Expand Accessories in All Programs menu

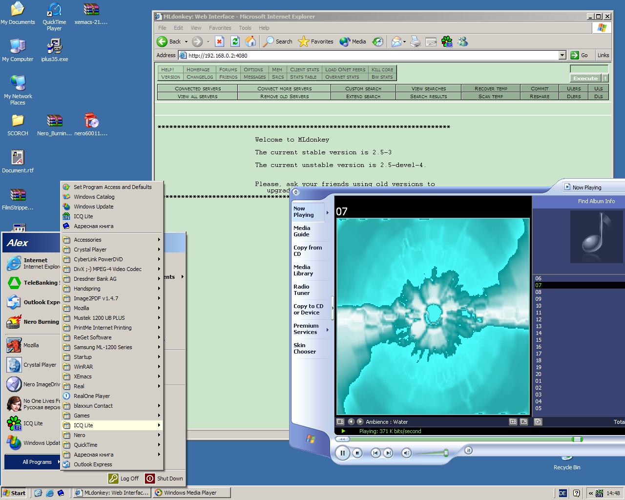click(x=112, y=240)
